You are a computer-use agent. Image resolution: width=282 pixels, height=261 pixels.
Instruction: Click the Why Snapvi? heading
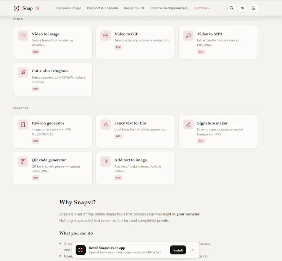(x=77, y=202)
